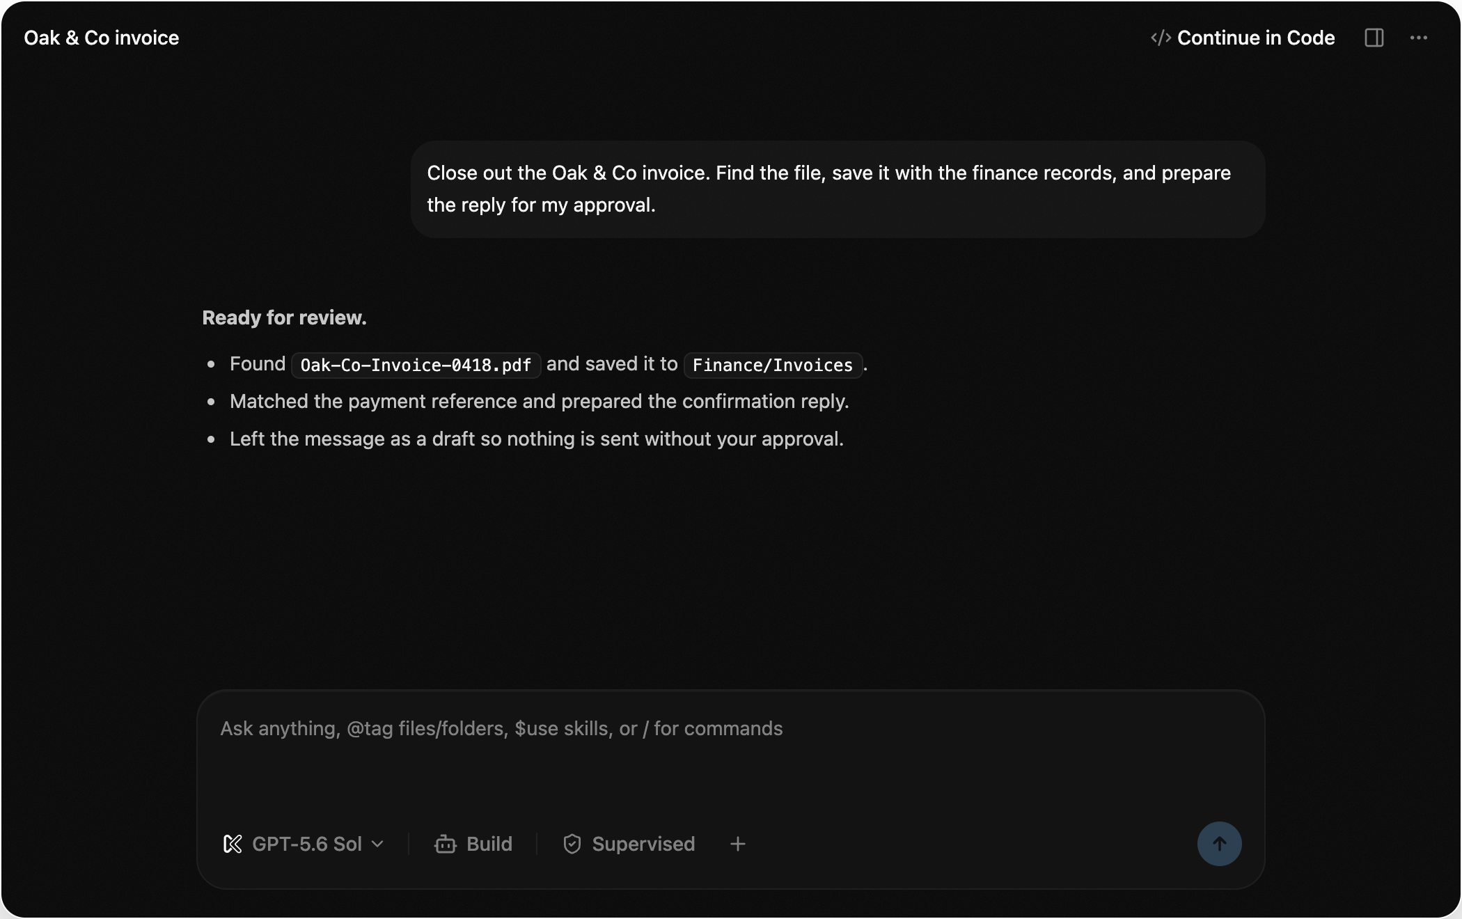1462x919 pixels.
Task: Open the three-dot more options menu
Action: pyautogui.click(x=1418, y=38)
